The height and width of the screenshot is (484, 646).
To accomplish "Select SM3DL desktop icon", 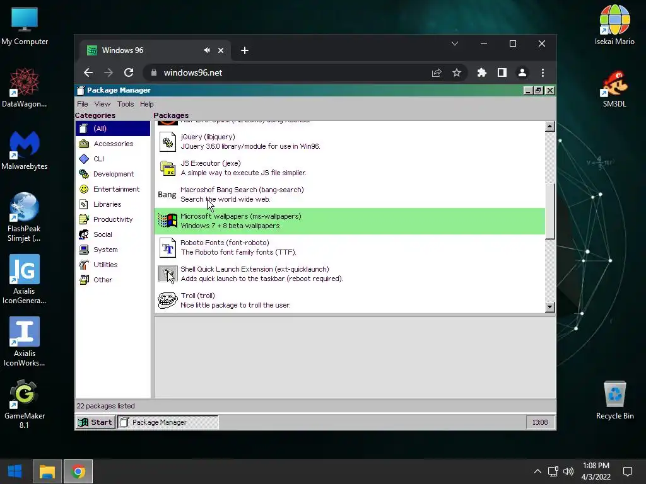I will point(614,89).
